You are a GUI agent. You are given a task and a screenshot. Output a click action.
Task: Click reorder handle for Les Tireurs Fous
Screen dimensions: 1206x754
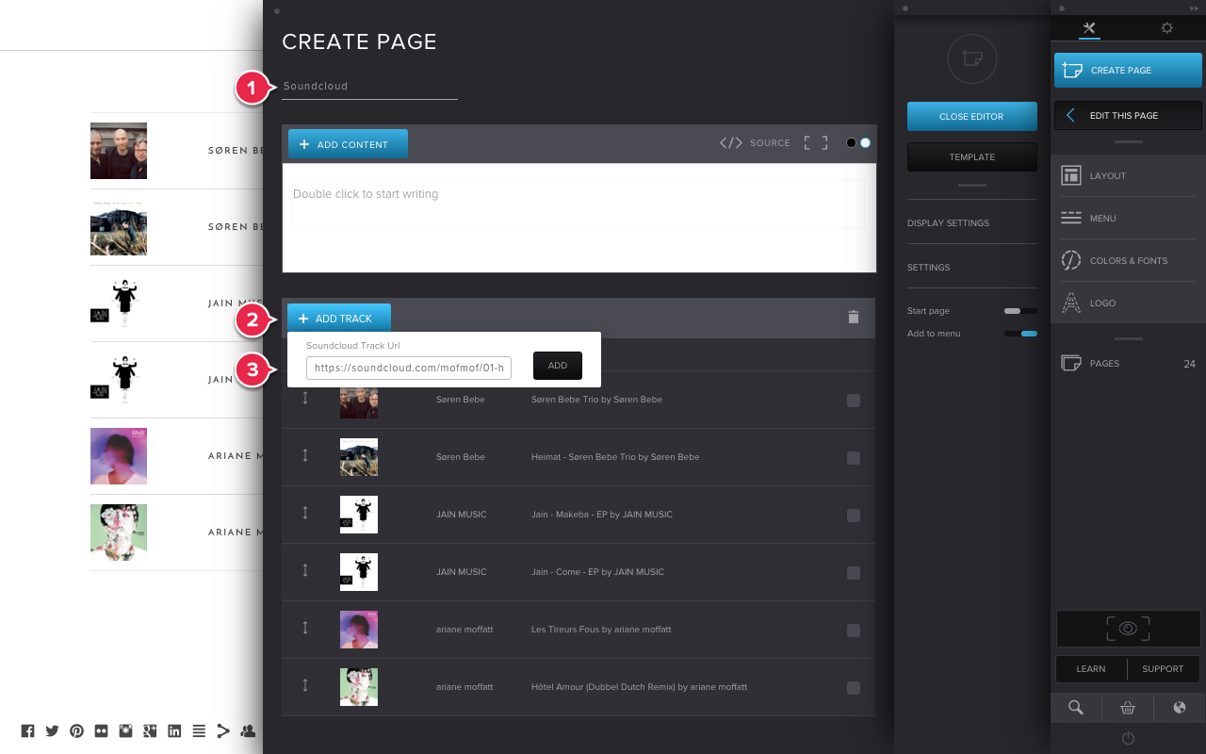[x=305, y=628]
